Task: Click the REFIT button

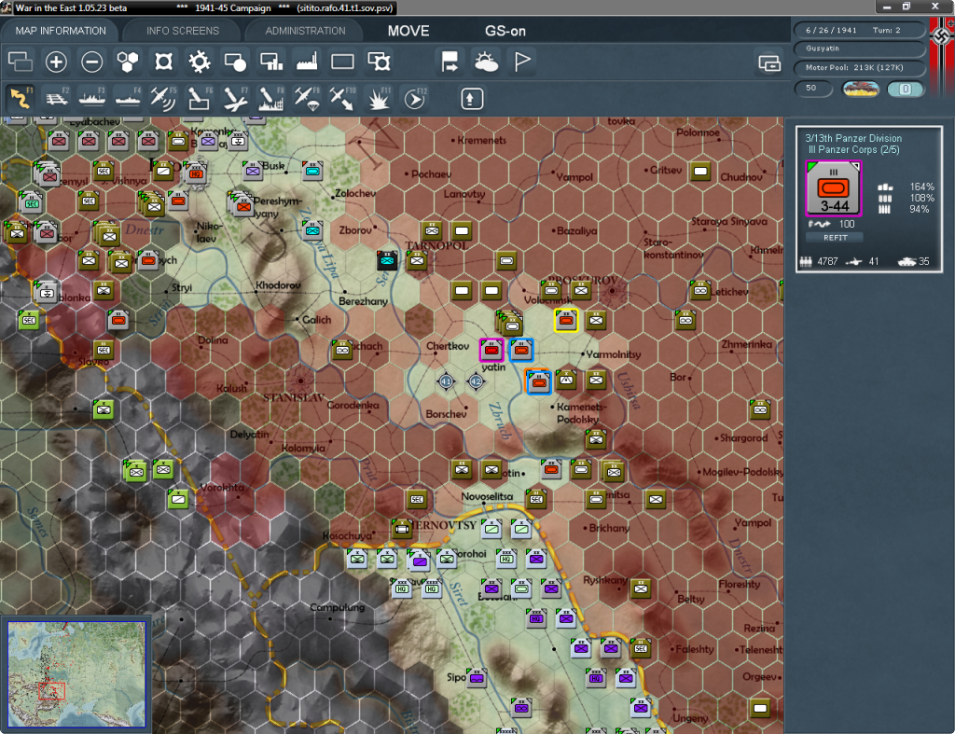Action: pyautogui.click(x=835, y=238)
